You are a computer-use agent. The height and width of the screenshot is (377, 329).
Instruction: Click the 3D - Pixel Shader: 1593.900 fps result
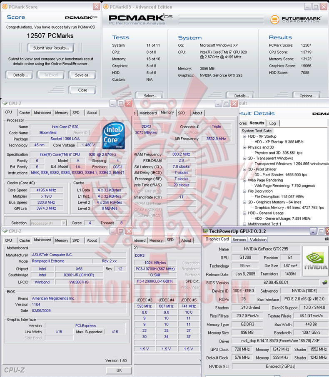point(281,174)
